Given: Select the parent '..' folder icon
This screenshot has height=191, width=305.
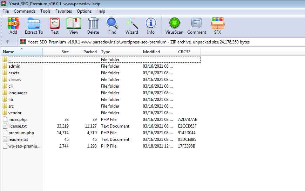Looking at the screenshot, I should 5,59.
